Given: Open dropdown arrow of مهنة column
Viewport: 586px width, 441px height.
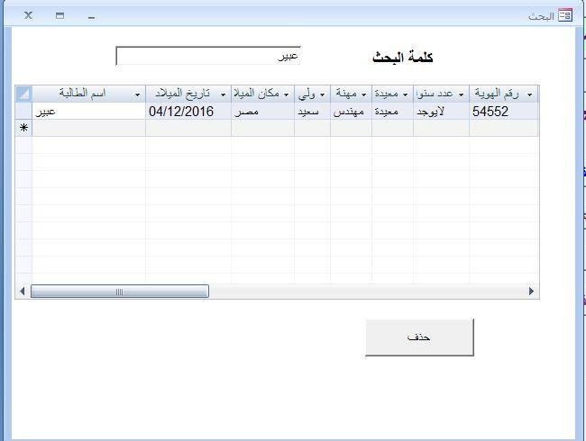Looking at the screenshot, I should (x=363, y=94).
